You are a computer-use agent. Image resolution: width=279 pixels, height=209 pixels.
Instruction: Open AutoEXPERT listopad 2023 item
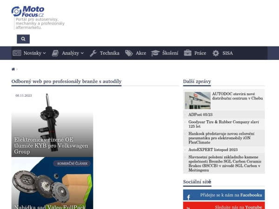click(x=213, y=150)
